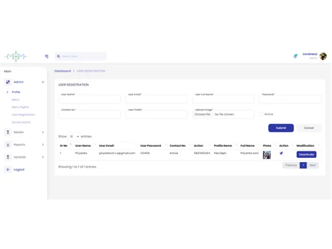Screen dimensions: 332x249
Task: Open the User Registration sidebar item
Action: click(x=23, y=115)
